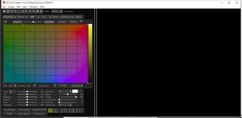
Task: Click the Saturation slider handle
Action: click(x=27, y=105)
